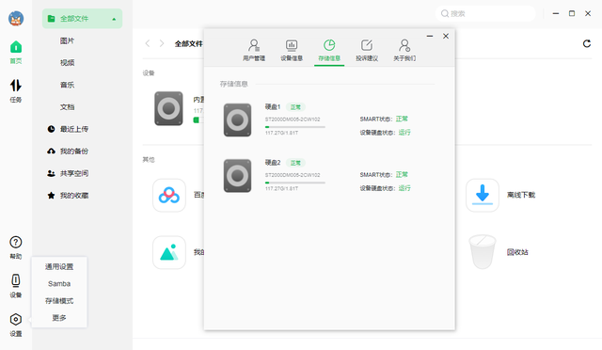Open 最近上传 recent uploads

pyautogui.click(x=68, y=129)
